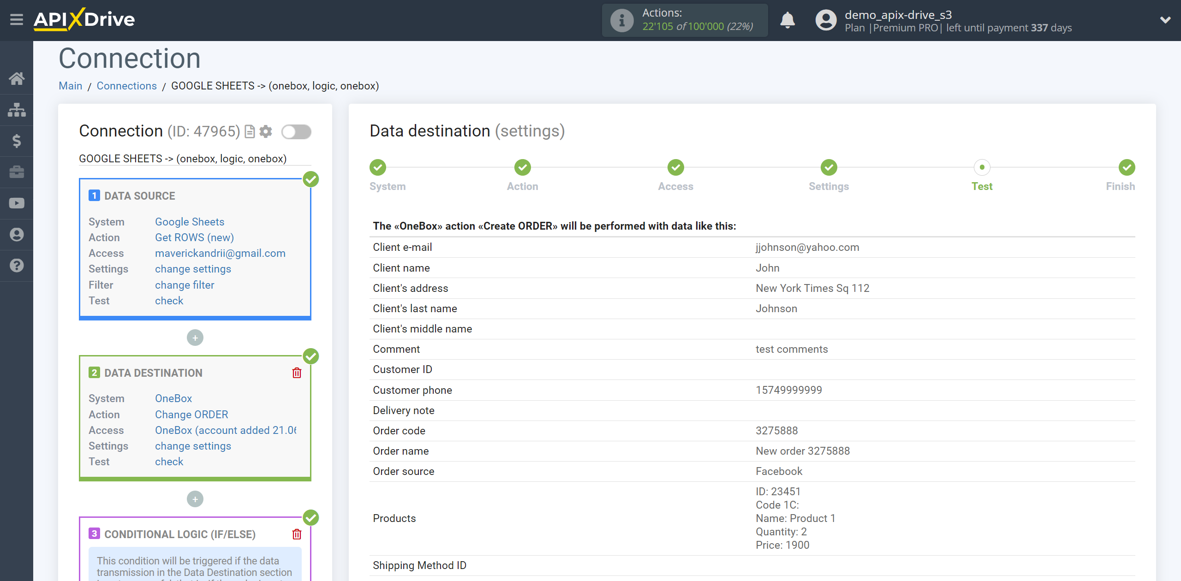Click change settings in Data Source

(193, 269)
